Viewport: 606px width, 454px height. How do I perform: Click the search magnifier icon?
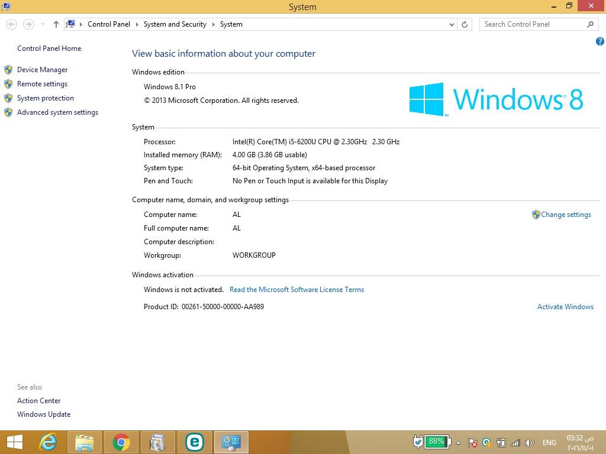pyautogui.click(x=590, y=24)
